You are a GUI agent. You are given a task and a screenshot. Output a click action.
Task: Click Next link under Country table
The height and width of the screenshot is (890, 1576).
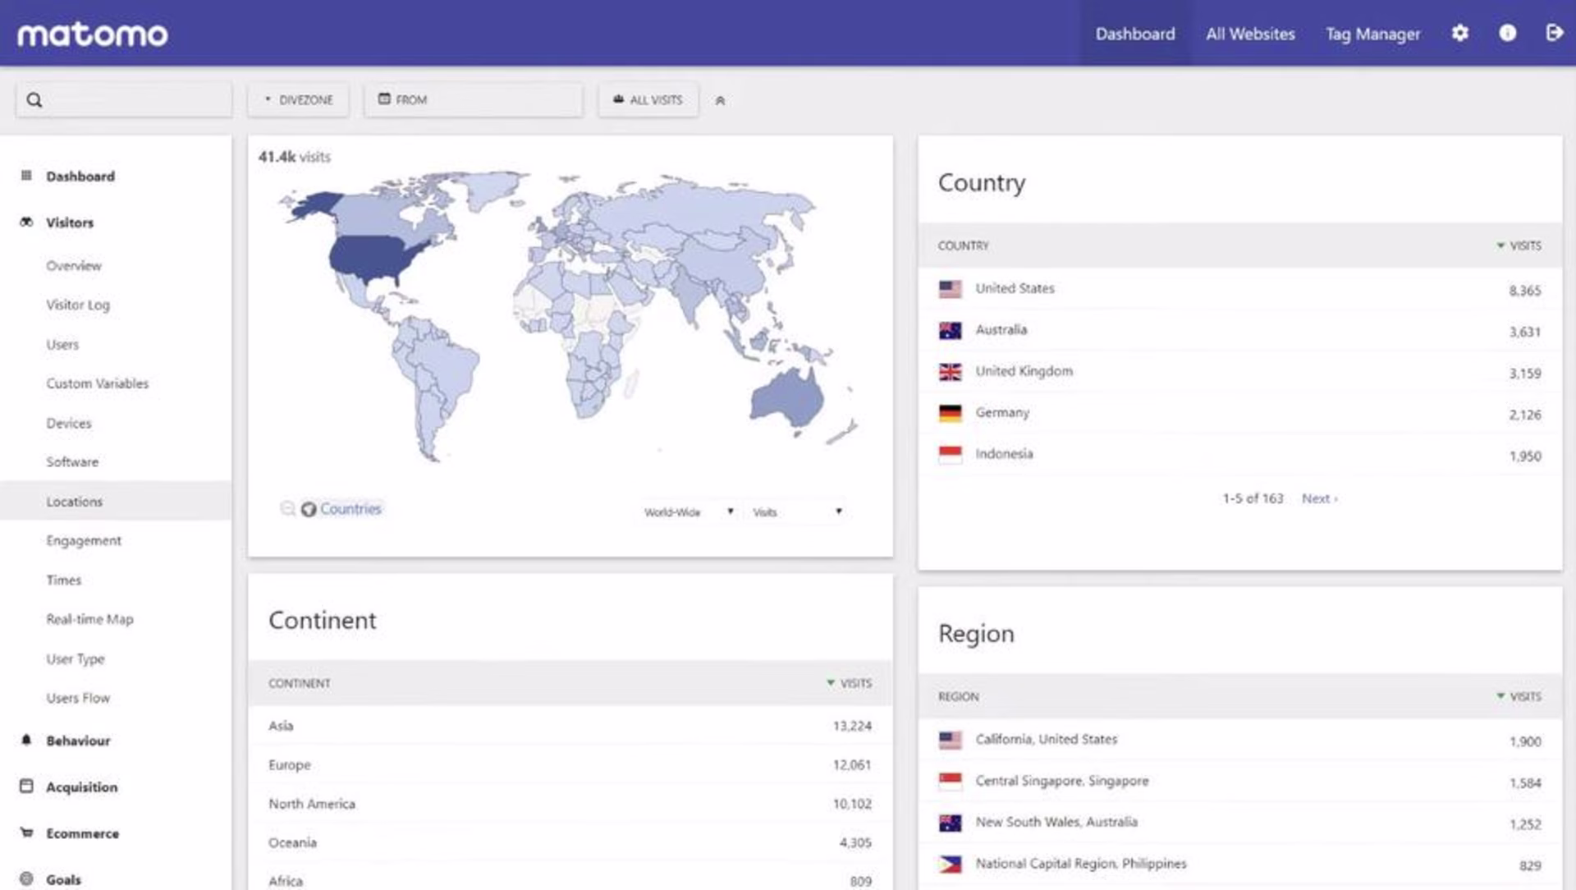pyautogui.click(x=1318, y=498)
